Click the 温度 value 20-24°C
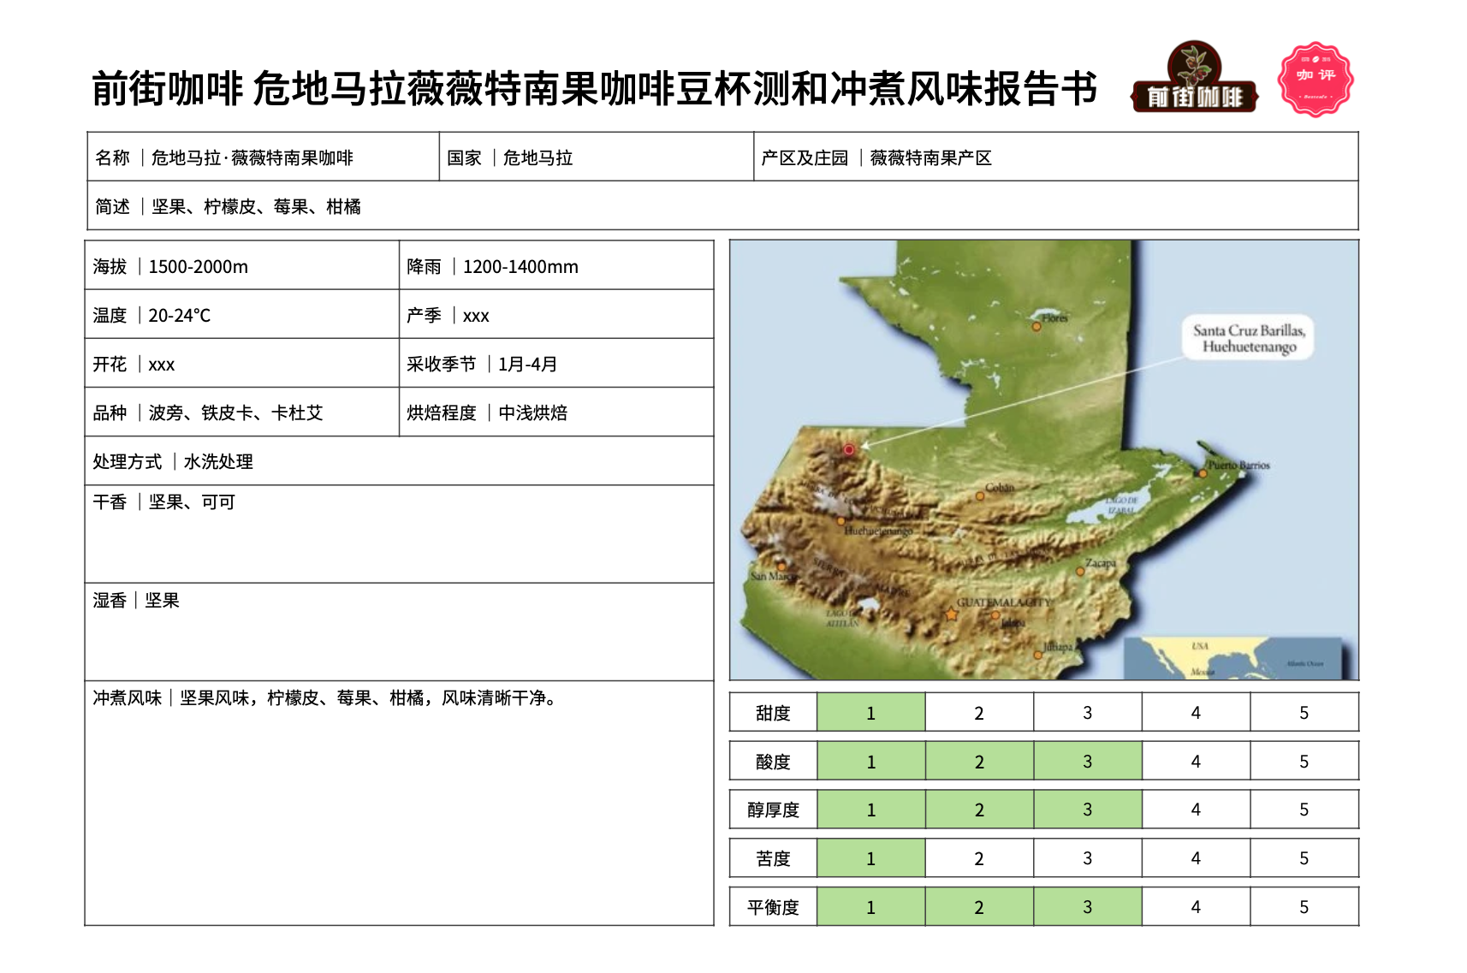 179,315
